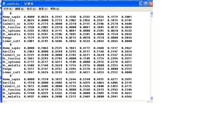Screen dimensions: 209x117
Task: Maximize the outfile Notepad window
Action: [x=146, y=4]
